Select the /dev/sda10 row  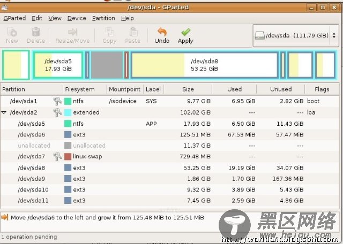[170, 189]
